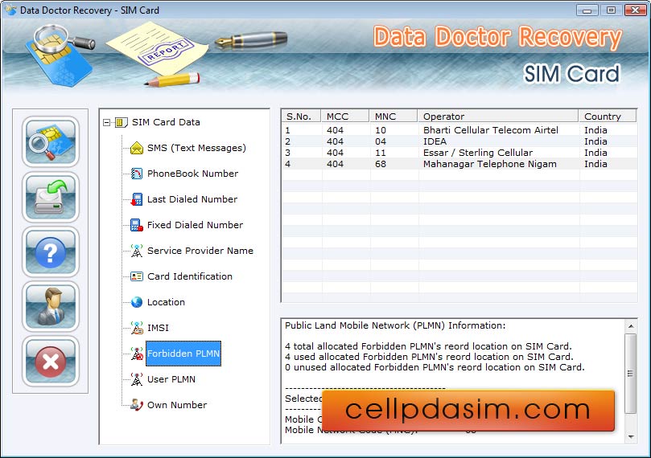Click the red X exit button in sidebar
The image size is (651, 458).
pos(50,362)
